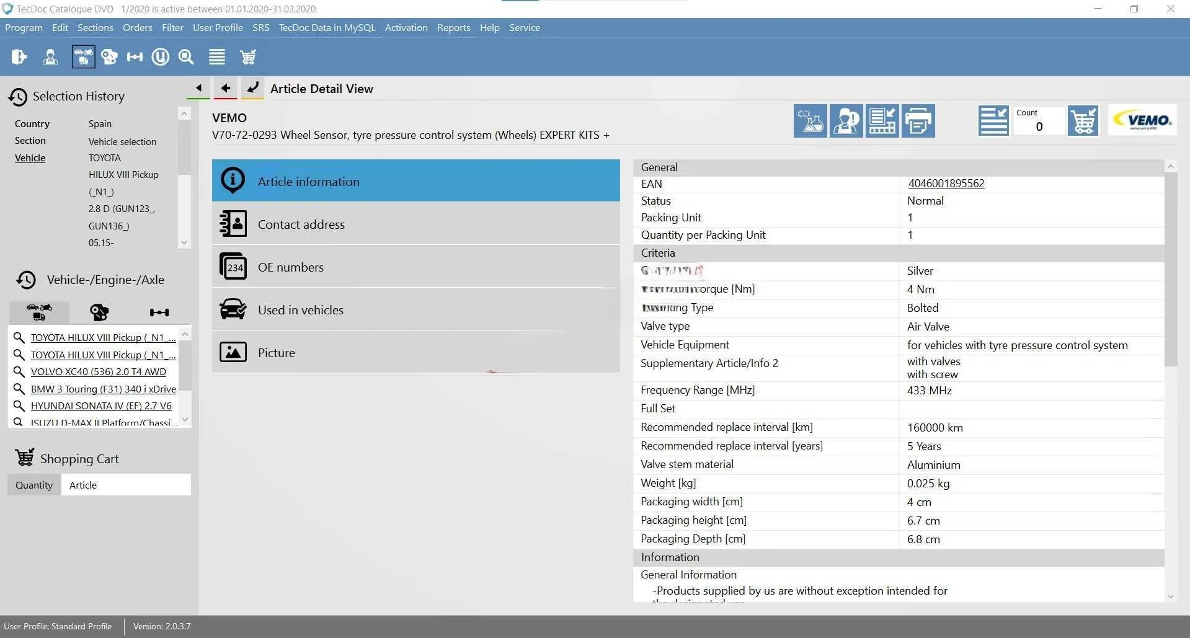Click the universal parts toolbar icon
This screenshot has height=638, width=1190.
point(161,57)
